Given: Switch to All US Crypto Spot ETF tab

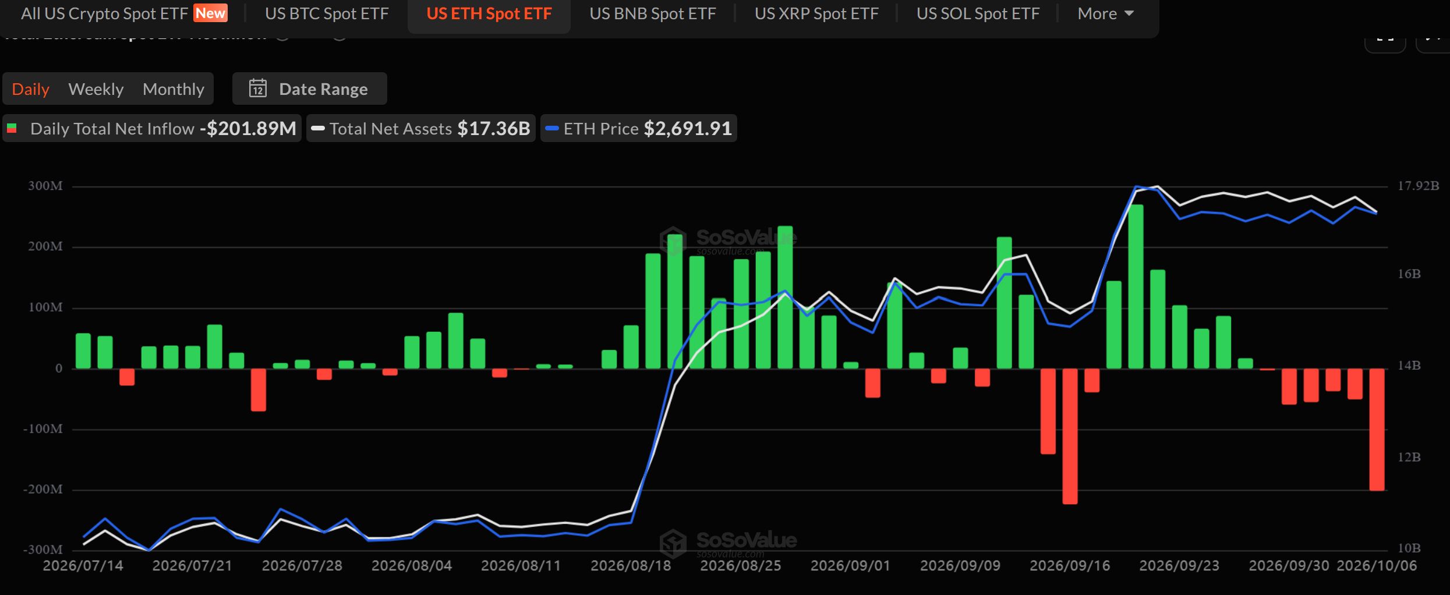Looking at the screenshot, I should pyautogui.click(x=124, y=13).
